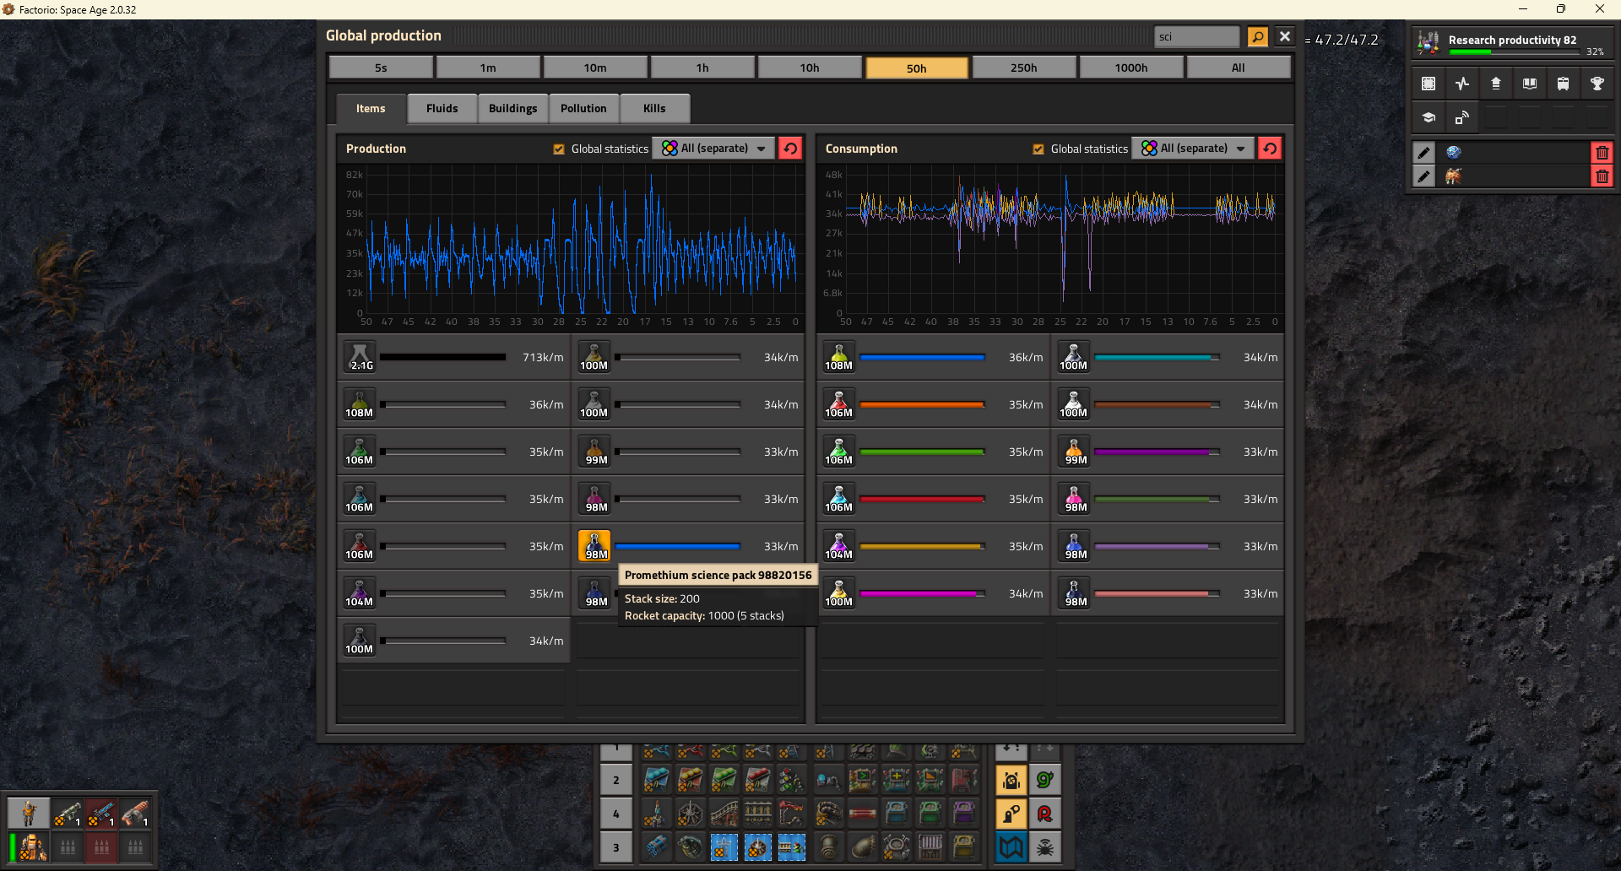This screenshot has height=871, width=1621.
Task: Toggle the spider remote shortcut
Action: pyautogui.click(x=1045, y=847)
